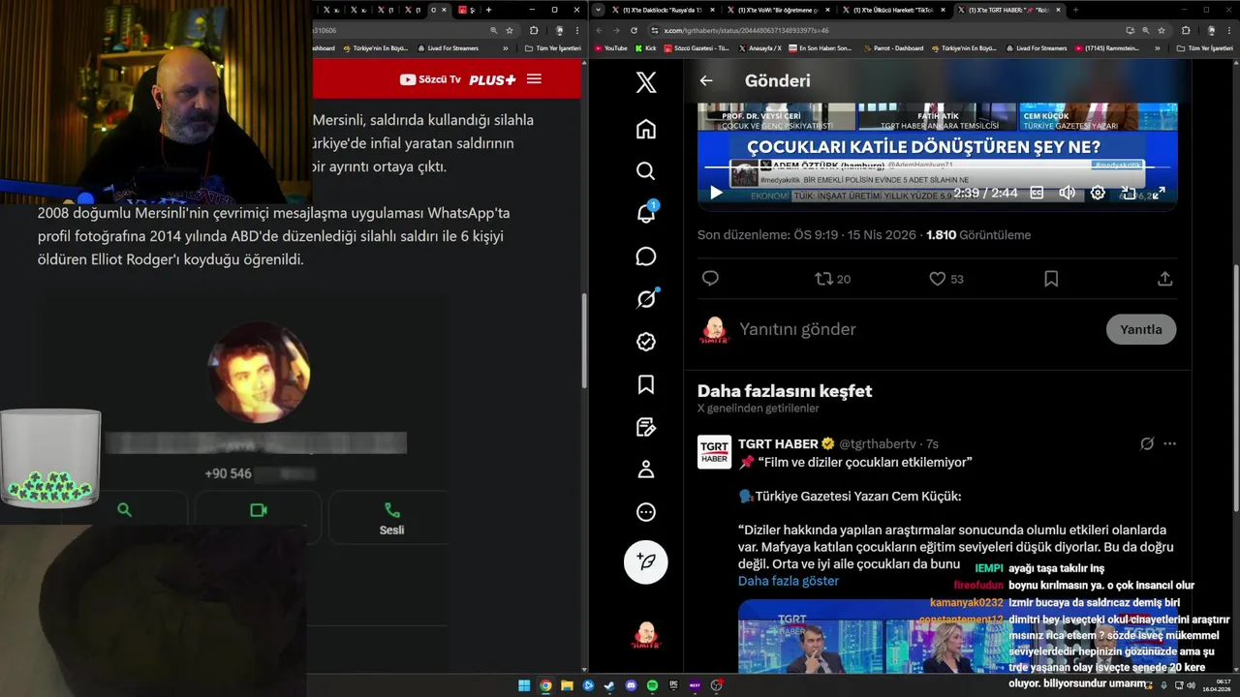Seek on the video progress bar
This screenshot has width=1240, height=697.
point(938,167)
